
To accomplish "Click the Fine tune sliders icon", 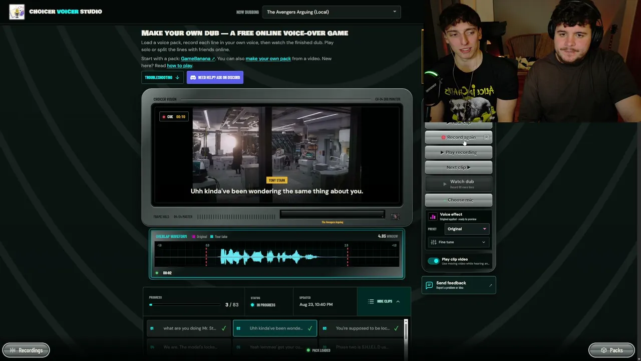I will pos(434,242).
